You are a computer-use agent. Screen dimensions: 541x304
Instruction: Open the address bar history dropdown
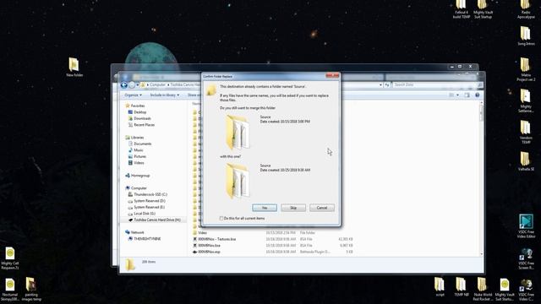tap(380, 84)
